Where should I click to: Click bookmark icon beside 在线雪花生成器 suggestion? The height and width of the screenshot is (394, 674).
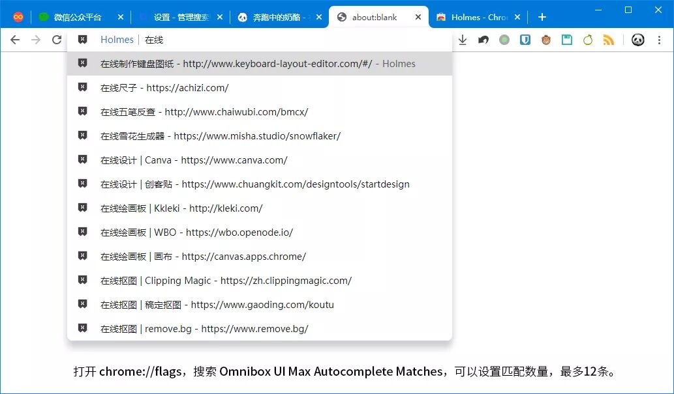click(82, 135)
